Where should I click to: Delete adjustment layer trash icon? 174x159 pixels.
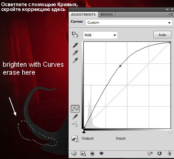(169, 154)
